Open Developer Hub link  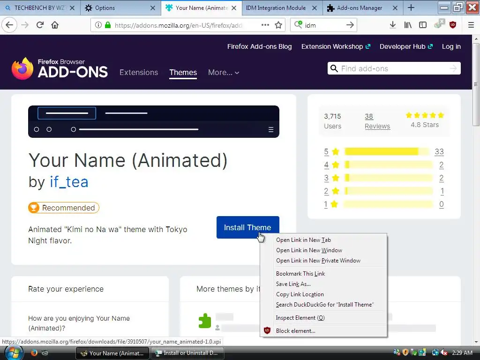coord(406,46)
